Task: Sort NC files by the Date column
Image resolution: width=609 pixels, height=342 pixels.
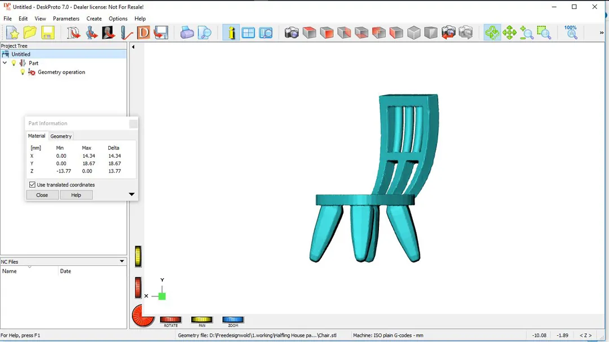Action: click(x=92, y=271)
